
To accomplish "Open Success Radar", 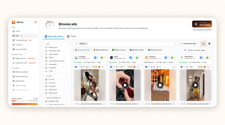I will (24, 49).
